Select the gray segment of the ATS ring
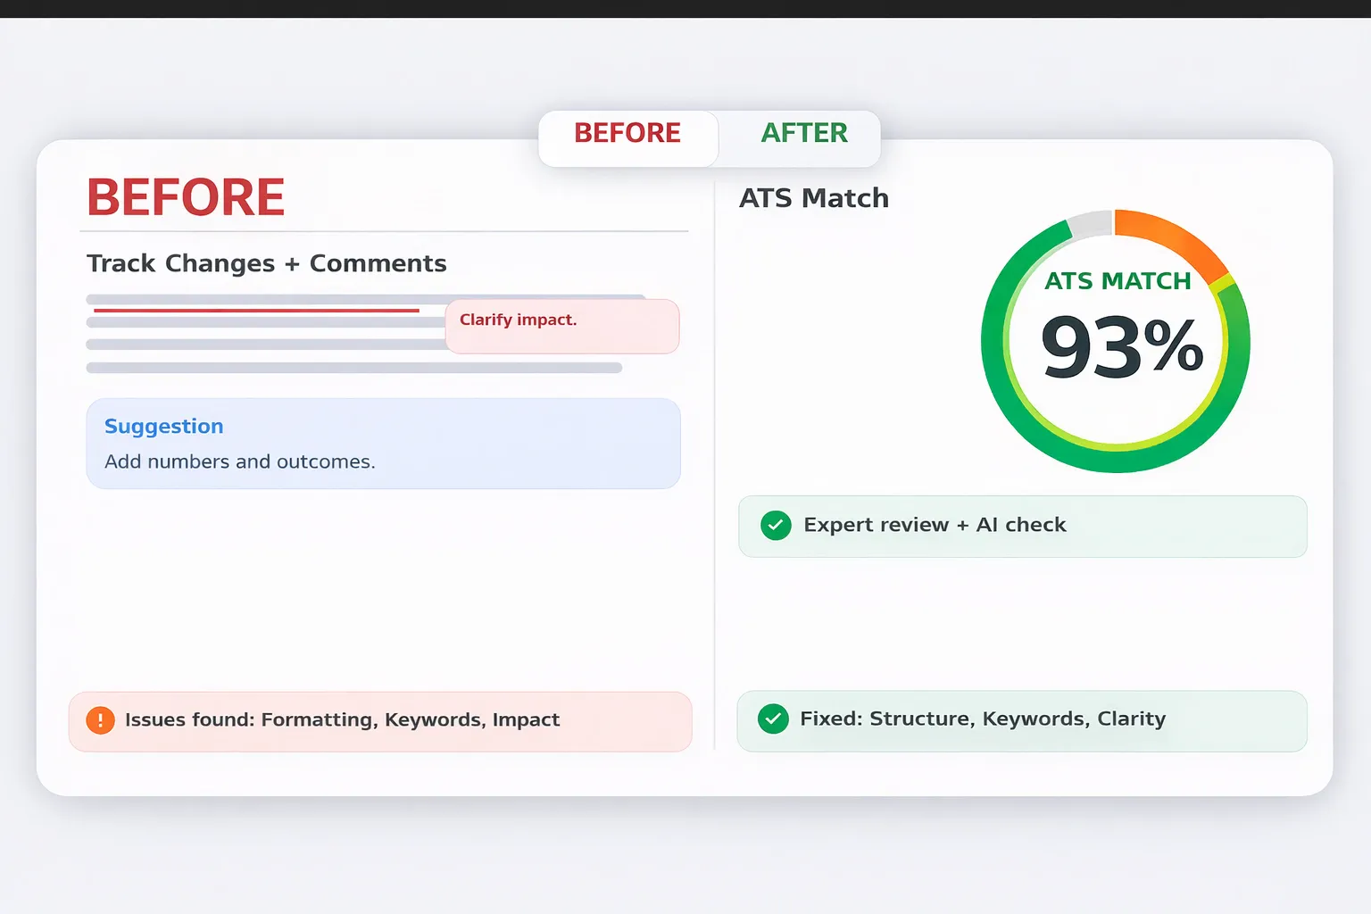1371x914 pixels. 1090,224
